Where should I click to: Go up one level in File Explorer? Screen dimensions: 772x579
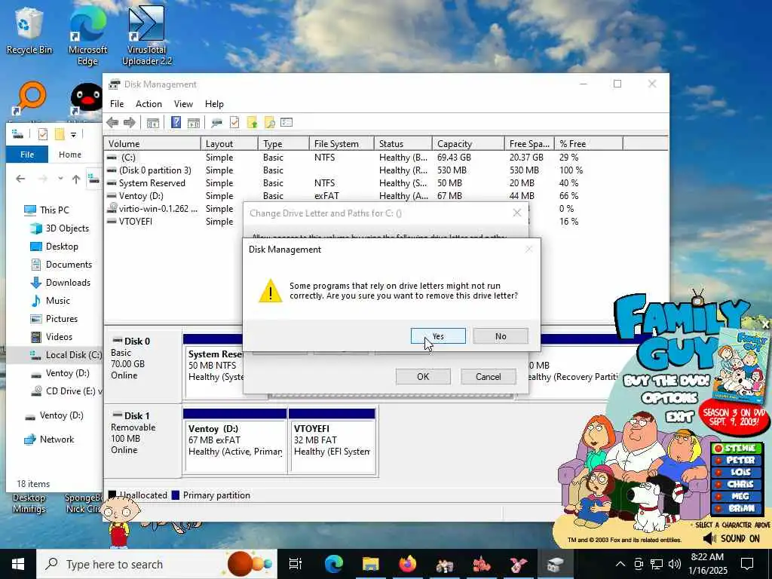coord(76,179)
